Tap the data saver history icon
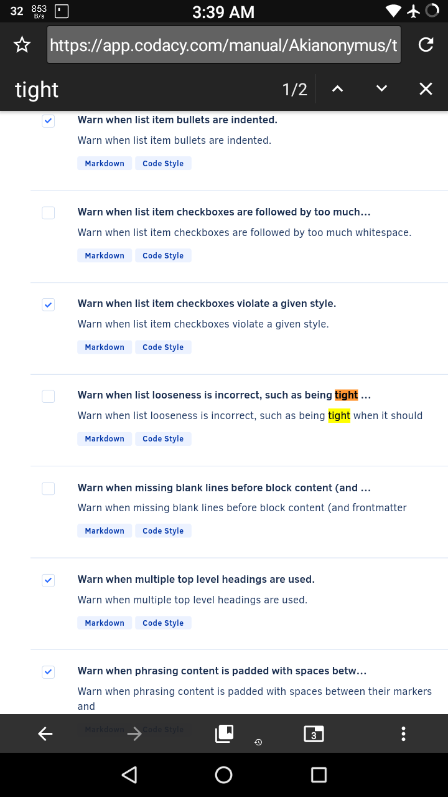Viewport: 448px width, 797px height. pos(258,743)
